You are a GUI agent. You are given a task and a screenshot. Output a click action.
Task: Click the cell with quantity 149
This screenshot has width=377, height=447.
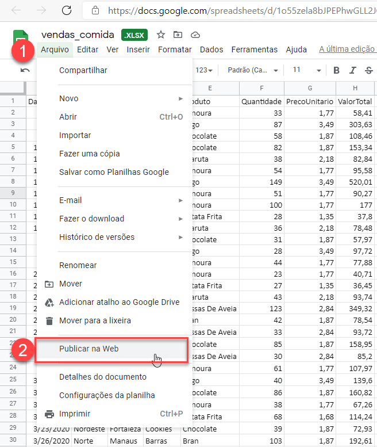[261, 182]
